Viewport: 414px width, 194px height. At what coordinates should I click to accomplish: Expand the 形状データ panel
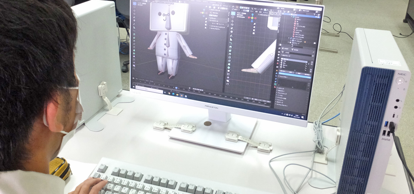[279, 103]
